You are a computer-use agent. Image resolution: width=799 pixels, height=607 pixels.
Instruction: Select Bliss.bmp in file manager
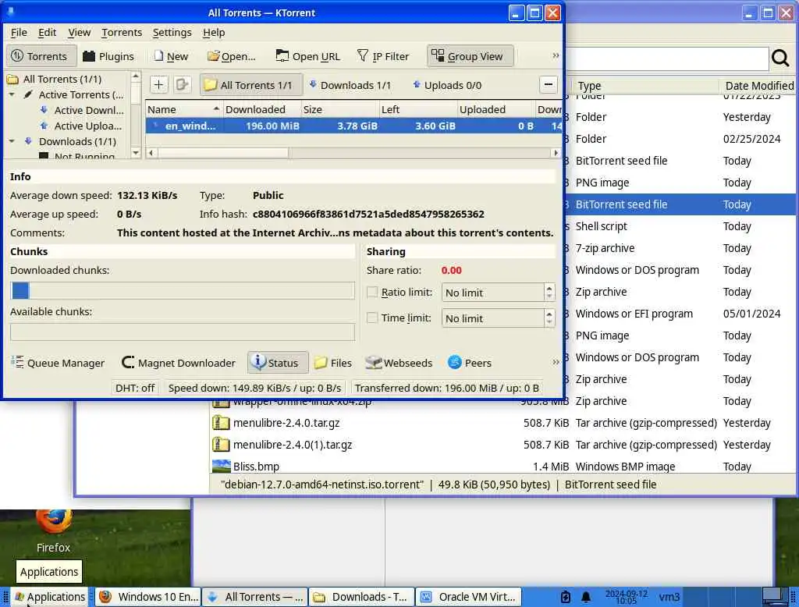[256, 467]
